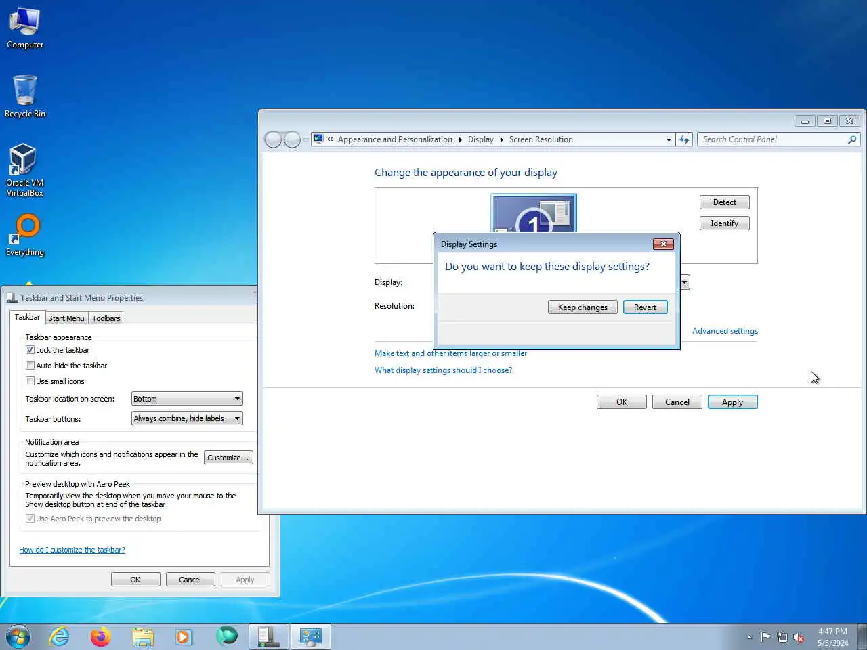Click the Taskbar Properties title icon

point(12,297)
